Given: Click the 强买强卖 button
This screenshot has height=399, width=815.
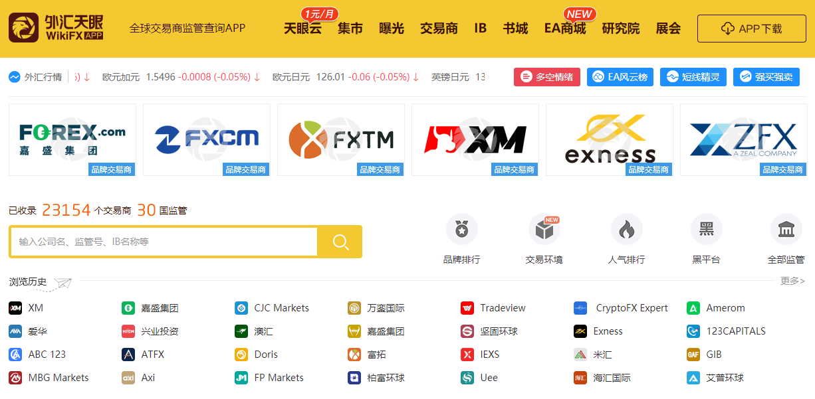Looking at the screenshot, I should click(x=766, y=77).
